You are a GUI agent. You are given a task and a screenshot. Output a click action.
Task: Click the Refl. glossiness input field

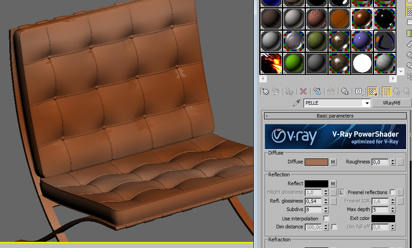tap(313, 201)
